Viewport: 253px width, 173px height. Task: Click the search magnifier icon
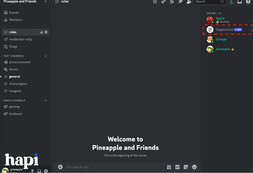tap(222, 1)
